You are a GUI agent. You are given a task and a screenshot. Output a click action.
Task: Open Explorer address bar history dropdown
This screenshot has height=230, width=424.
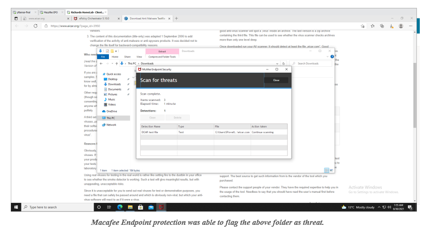click(277, 63)
